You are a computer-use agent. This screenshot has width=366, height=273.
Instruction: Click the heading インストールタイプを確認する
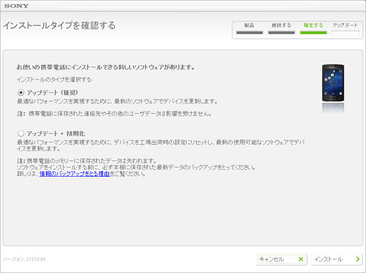59,25
